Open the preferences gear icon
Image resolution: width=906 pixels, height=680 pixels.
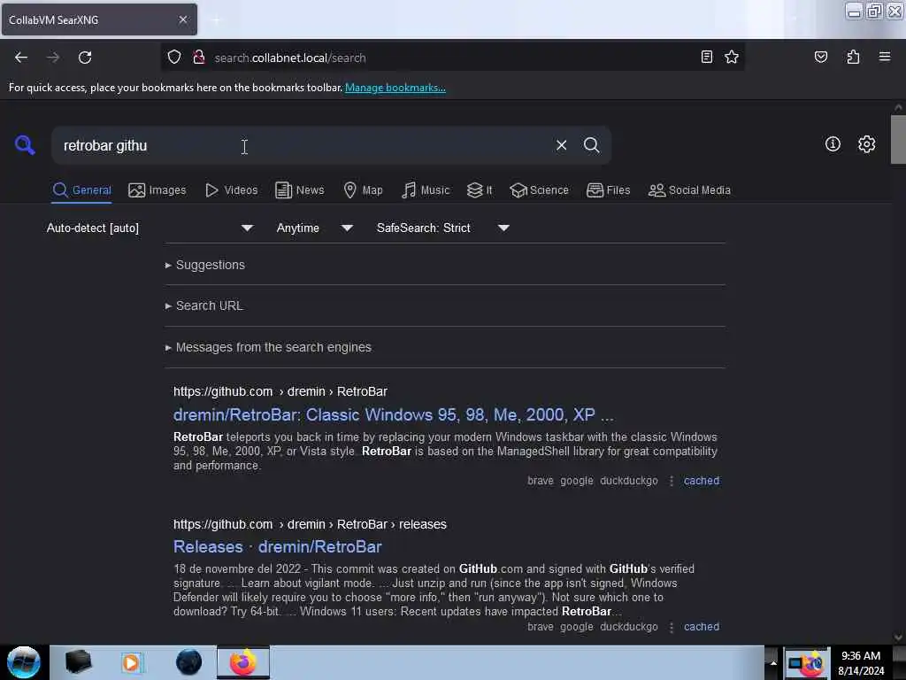coord(866,144)
